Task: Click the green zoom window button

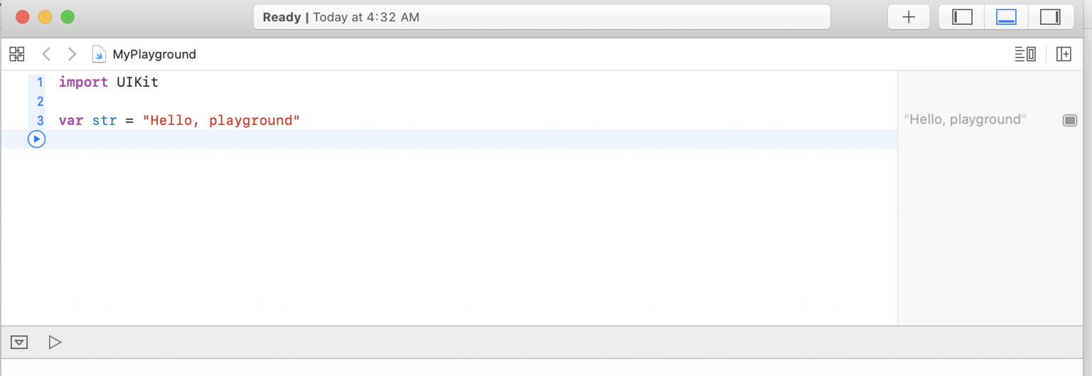Action: point(68,17)
